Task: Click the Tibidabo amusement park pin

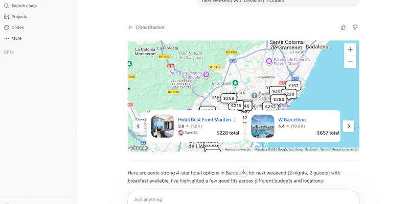Action: [x=206, y=75]
